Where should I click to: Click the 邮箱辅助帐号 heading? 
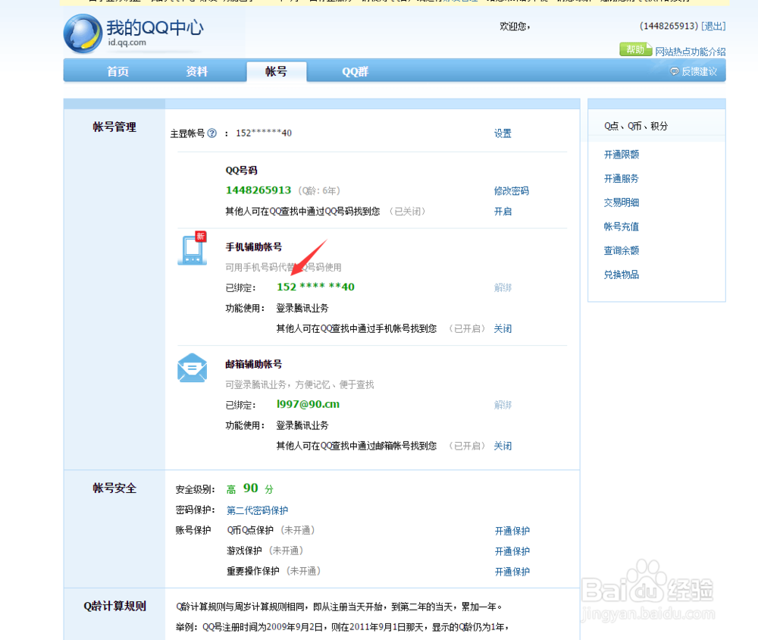(x=254, y=364)
